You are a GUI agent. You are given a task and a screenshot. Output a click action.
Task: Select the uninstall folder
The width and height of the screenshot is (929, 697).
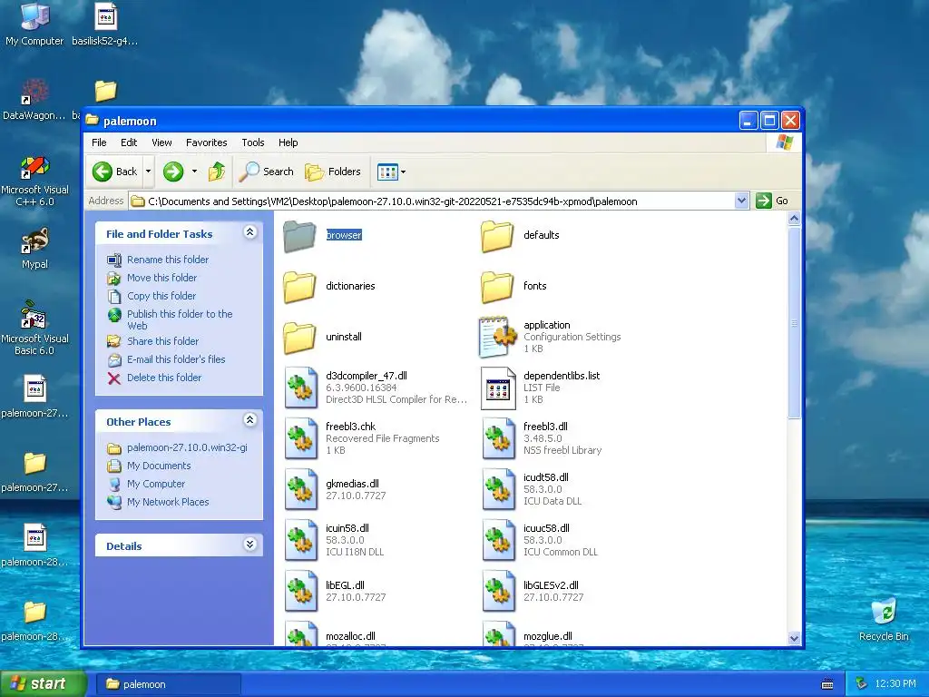[x=299, y=338]
